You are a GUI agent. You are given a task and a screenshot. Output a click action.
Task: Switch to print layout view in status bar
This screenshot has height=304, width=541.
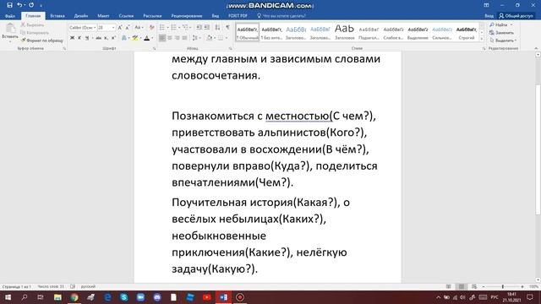[462, 287]
